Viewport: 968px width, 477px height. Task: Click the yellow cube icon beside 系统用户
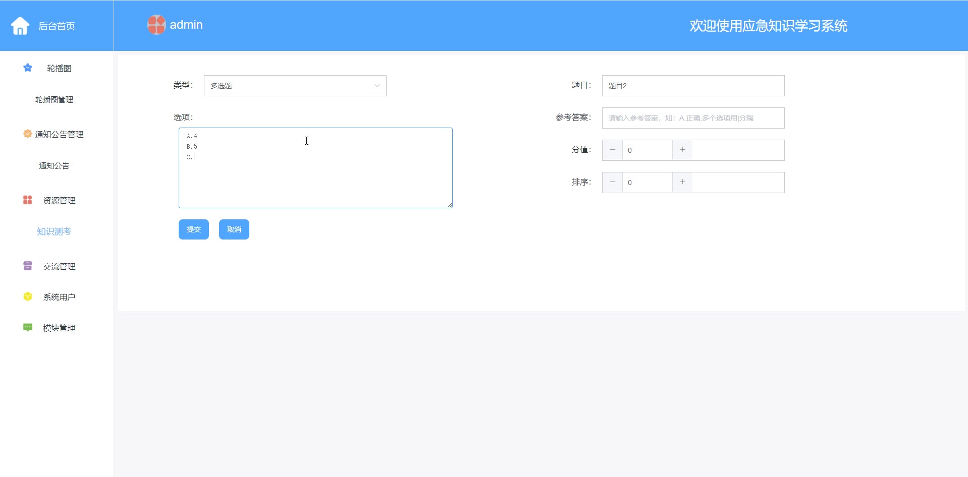(x=28, y=296)
